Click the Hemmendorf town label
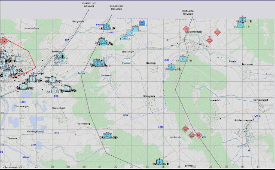 260,100
